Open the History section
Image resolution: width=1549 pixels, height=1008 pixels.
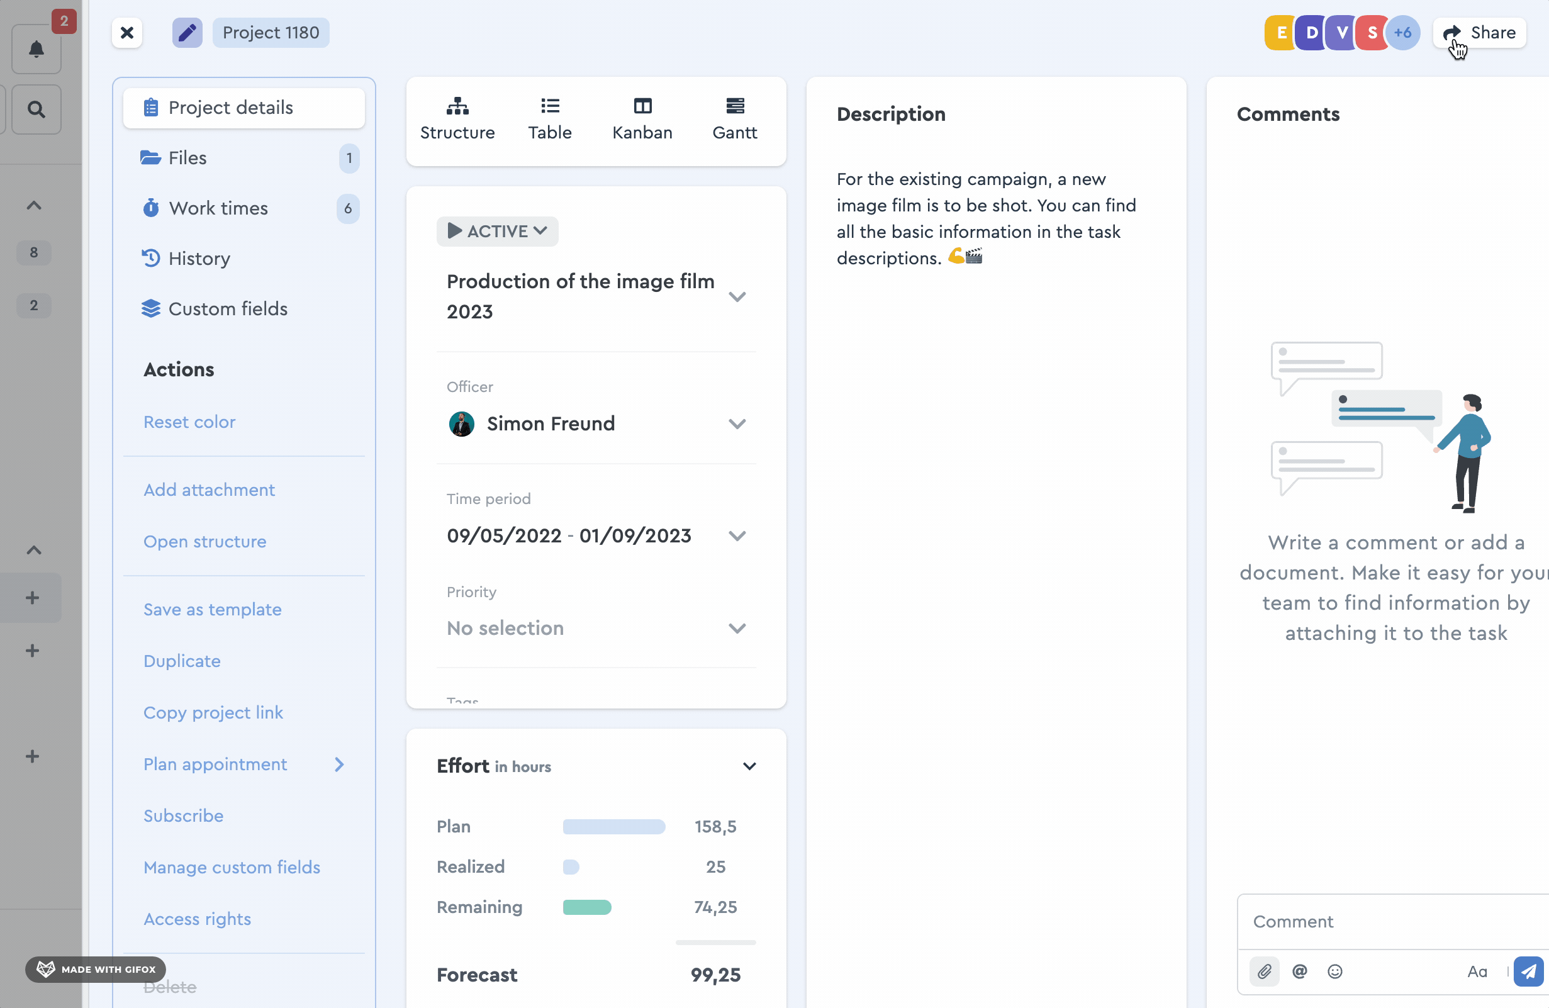[x=244, y=259]
